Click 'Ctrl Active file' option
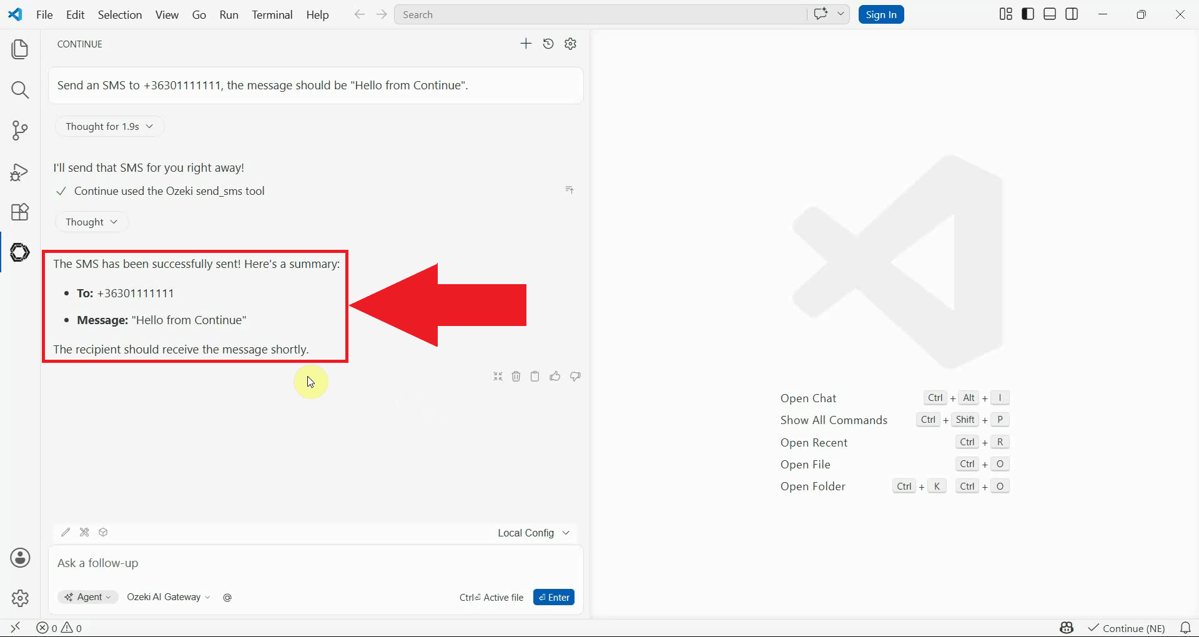This screenshot has height=637, width=1199. point(491,598)
